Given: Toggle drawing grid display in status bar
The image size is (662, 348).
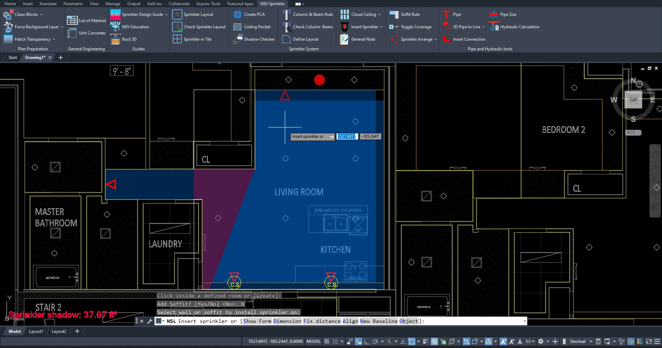Looking at the screenshot, I should (327, 341).
